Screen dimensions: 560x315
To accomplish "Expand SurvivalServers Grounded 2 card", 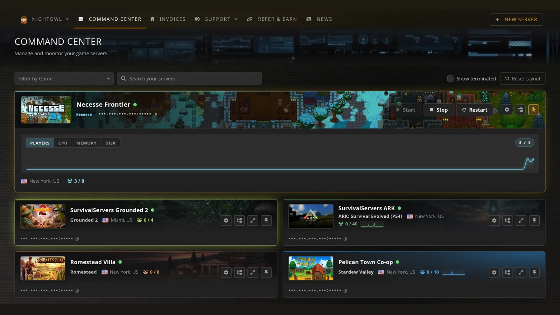I will (x=253, y=220).
